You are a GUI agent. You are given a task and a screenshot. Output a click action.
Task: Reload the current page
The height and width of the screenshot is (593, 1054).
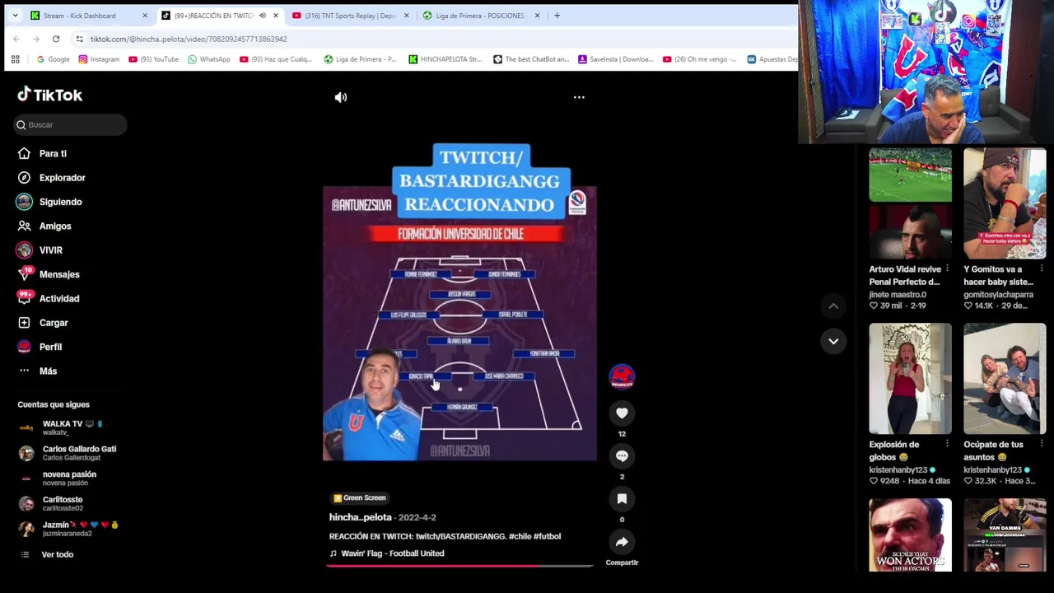[56, 39]
